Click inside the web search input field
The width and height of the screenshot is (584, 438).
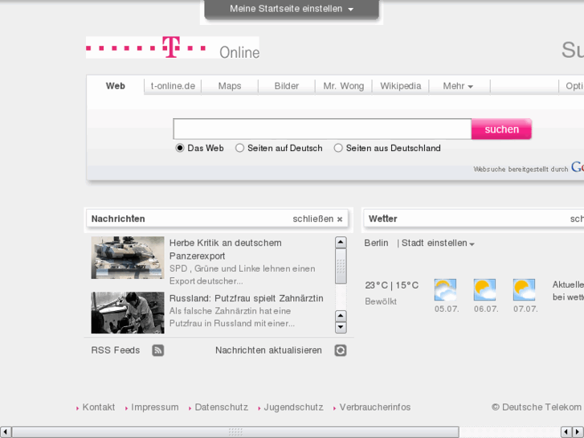(x=322, y=129)
